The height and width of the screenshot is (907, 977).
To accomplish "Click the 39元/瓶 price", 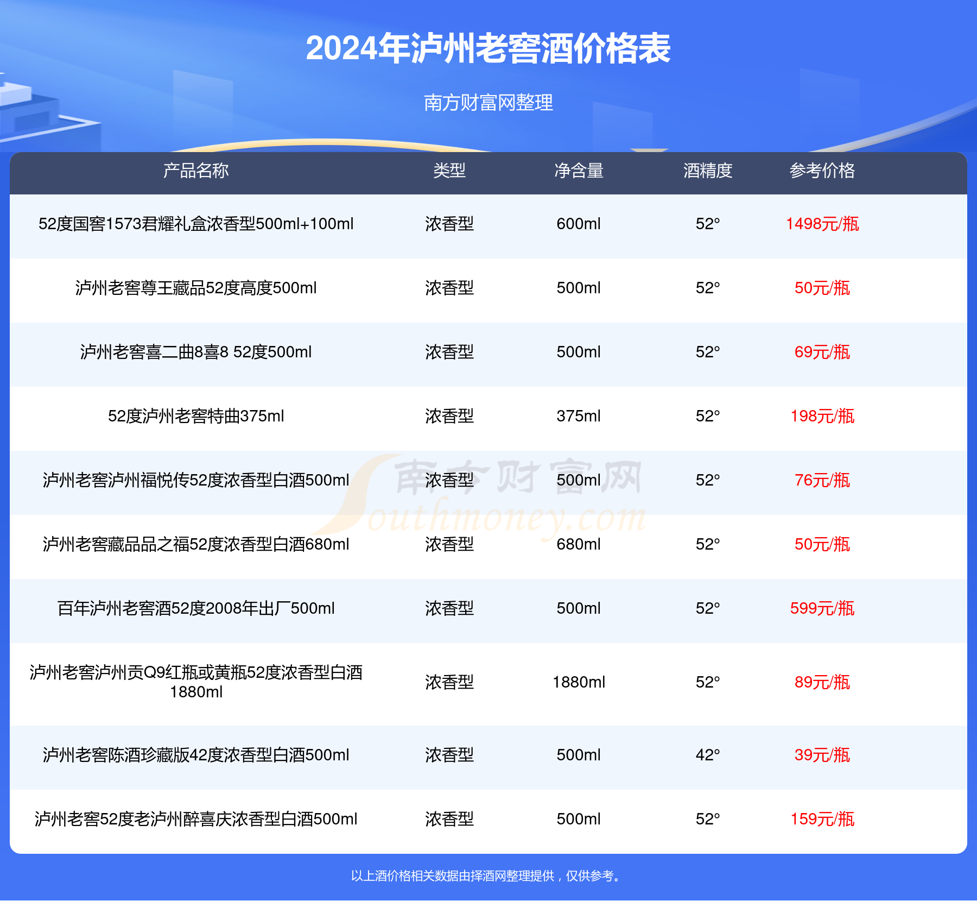I will click(x=822, y=755).
